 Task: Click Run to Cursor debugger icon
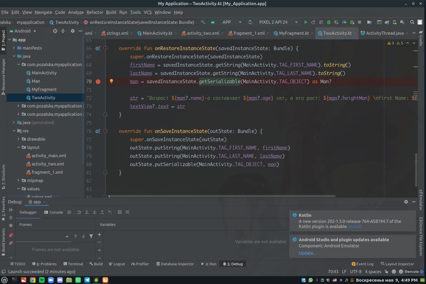point(110,212)
